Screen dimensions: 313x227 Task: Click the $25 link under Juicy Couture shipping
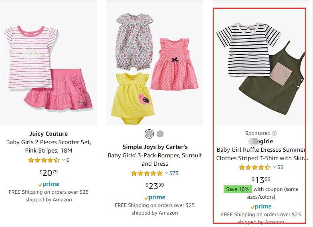(x=84, y=192)
